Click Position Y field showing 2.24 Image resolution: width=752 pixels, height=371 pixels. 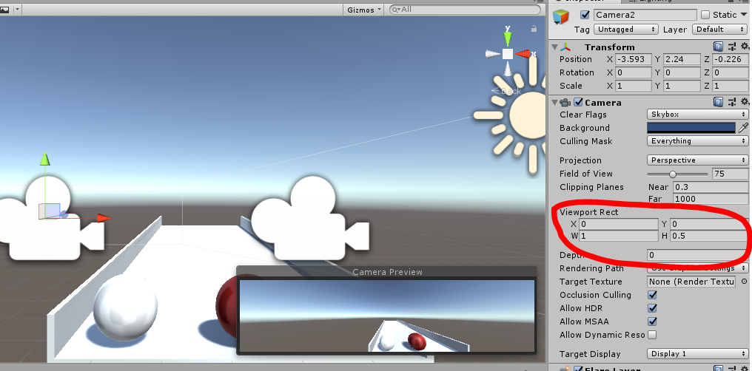click(682, 59)
